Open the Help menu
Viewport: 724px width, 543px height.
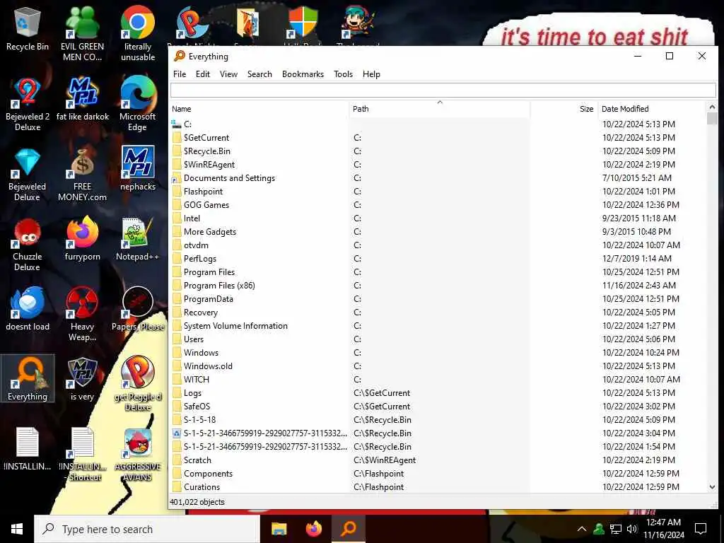click(371, 74)
